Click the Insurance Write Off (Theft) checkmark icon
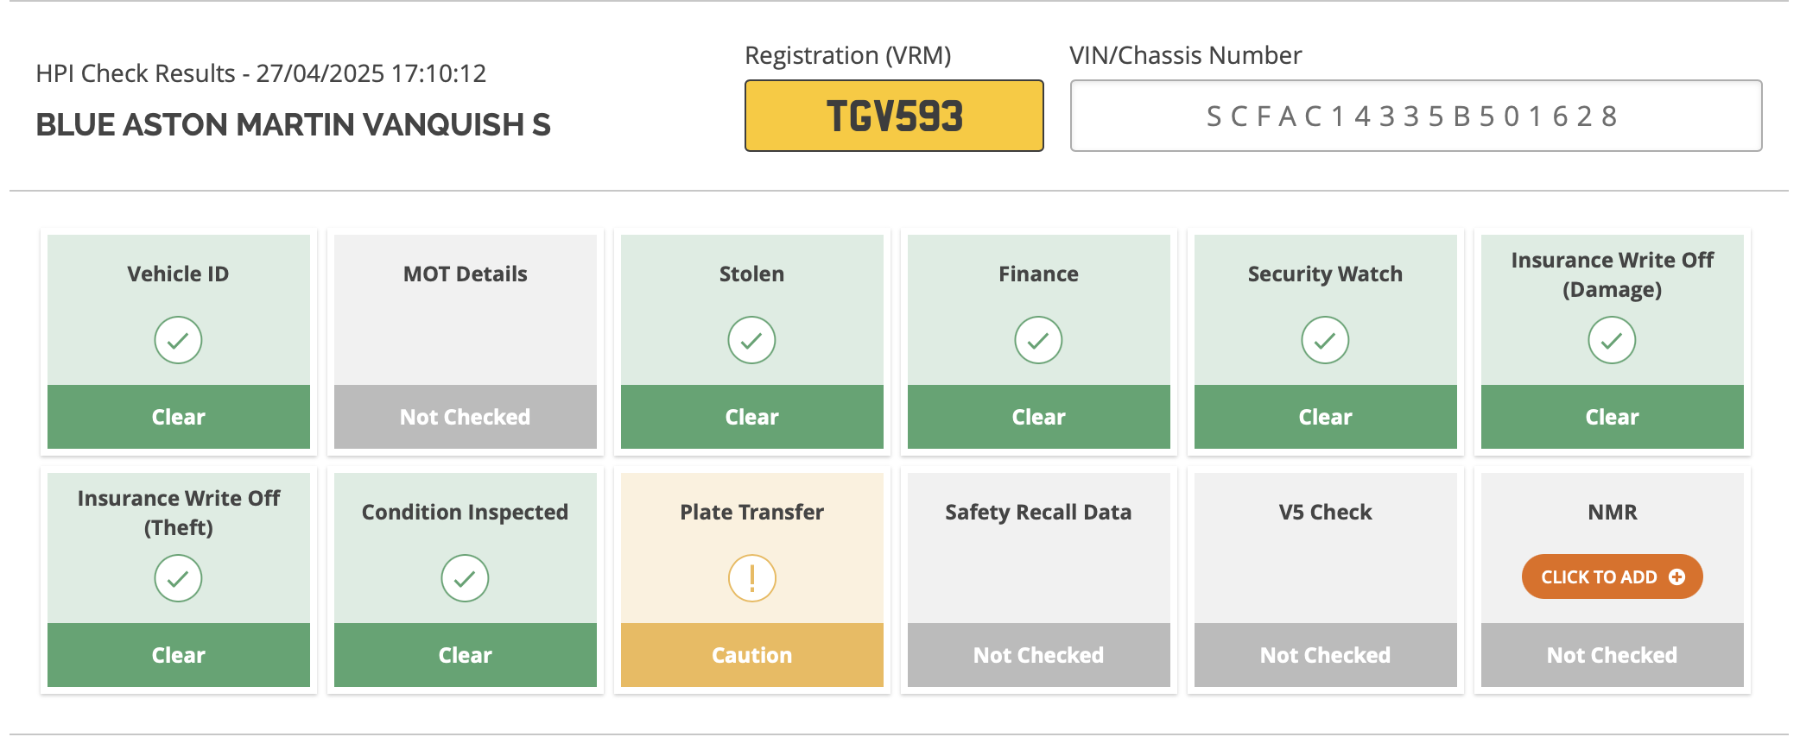 click(x=178, y=578)
